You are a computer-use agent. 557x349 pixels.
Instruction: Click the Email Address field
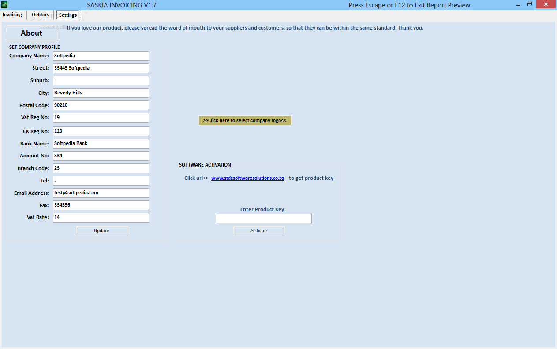pyautogui.click(x=101, y=193)
